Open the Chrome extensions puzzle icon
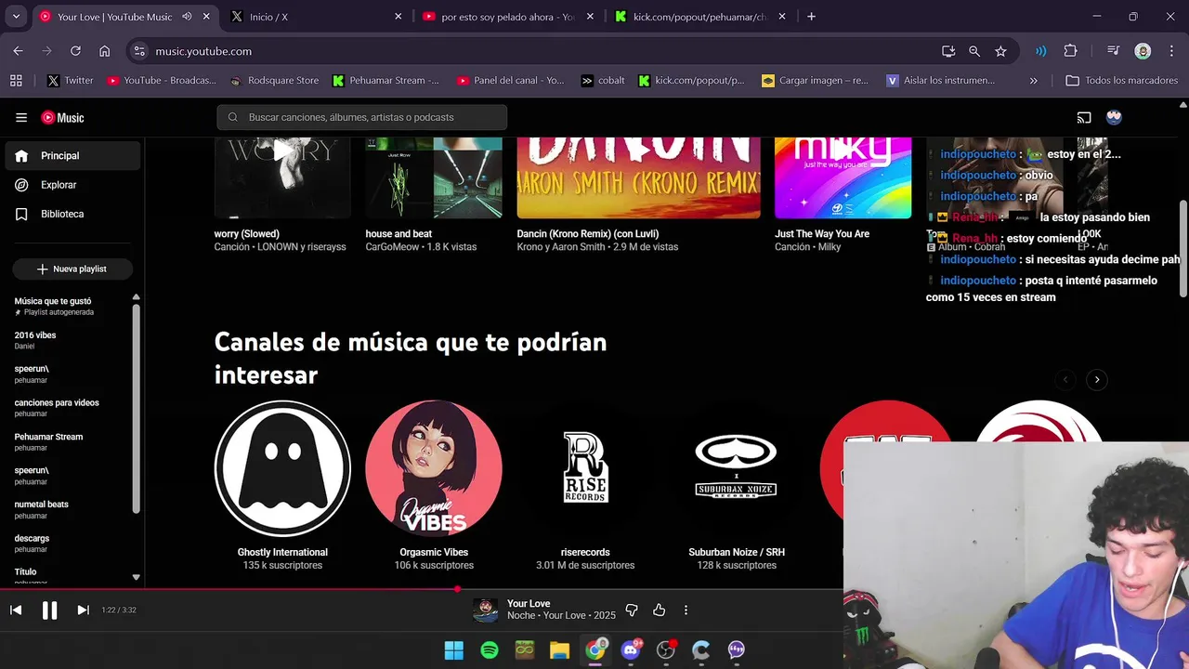1189x669 pixels. [1070, 51]
